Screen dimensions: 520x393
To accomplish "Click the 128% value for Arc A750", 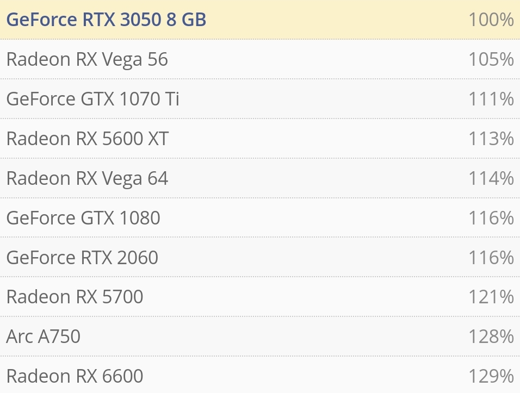I will click(x=491, y=336).
